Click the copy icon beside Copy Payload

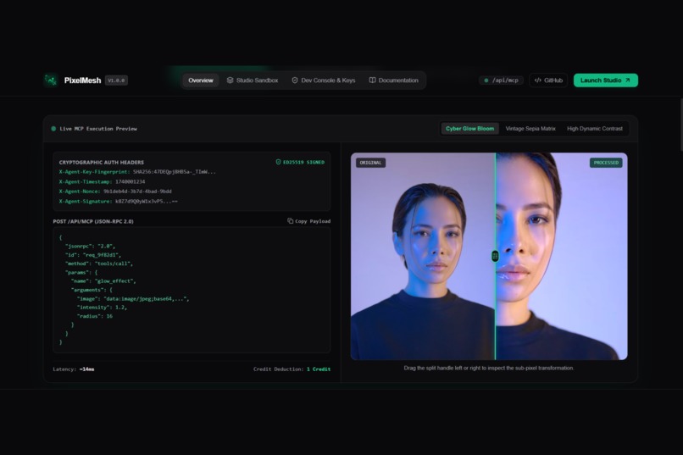pos(290,221)
